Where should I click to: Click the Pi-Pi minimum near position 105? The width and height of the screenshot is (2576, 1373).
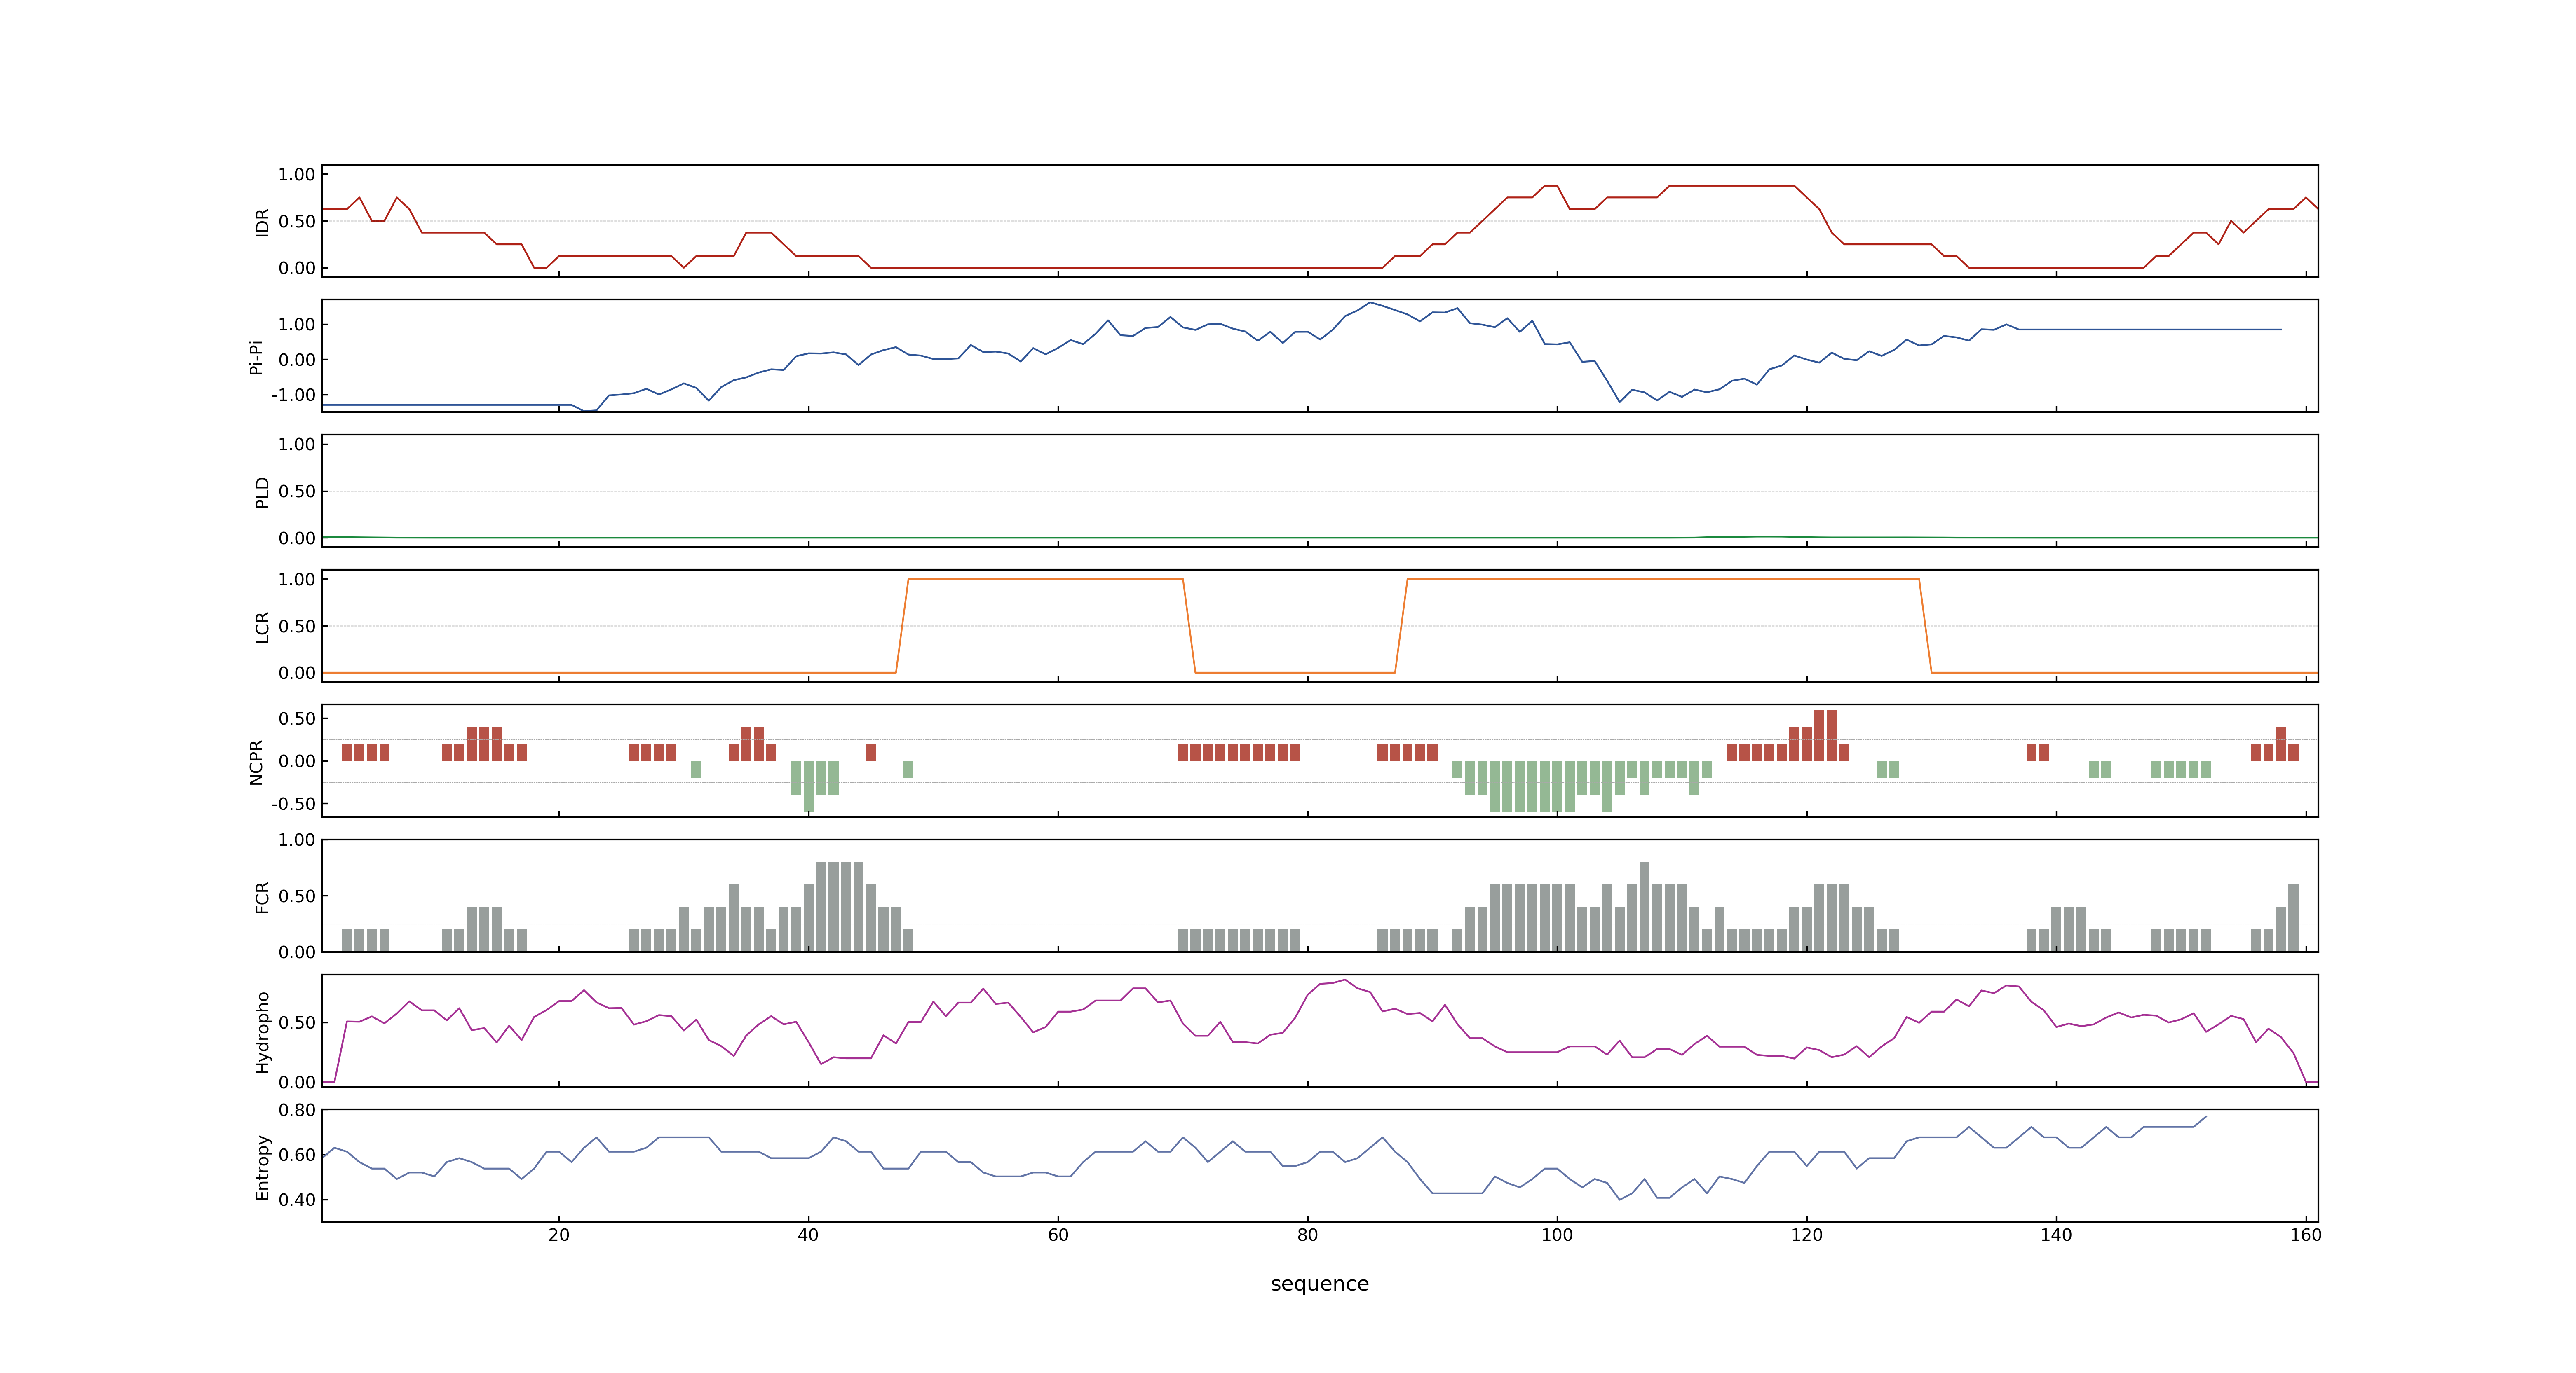pyautogui.click(x=1620, y=402)
